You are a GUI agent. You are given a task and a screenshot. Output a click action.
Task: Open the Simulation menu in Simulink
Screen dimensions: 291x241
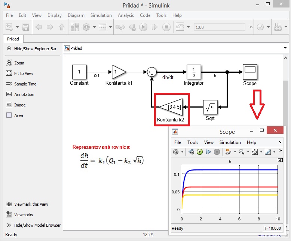click(x=101, y=15)
